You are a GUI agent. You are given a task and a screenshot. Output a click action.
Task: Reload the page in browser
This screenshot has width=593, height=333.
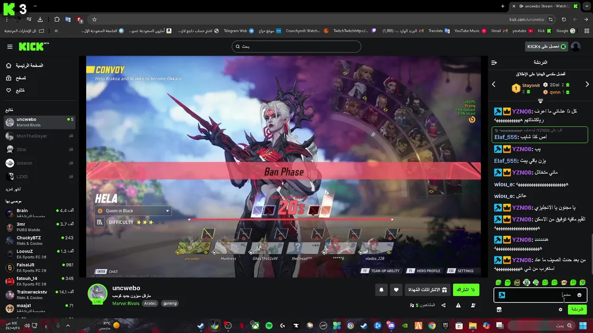pos(564,19)
